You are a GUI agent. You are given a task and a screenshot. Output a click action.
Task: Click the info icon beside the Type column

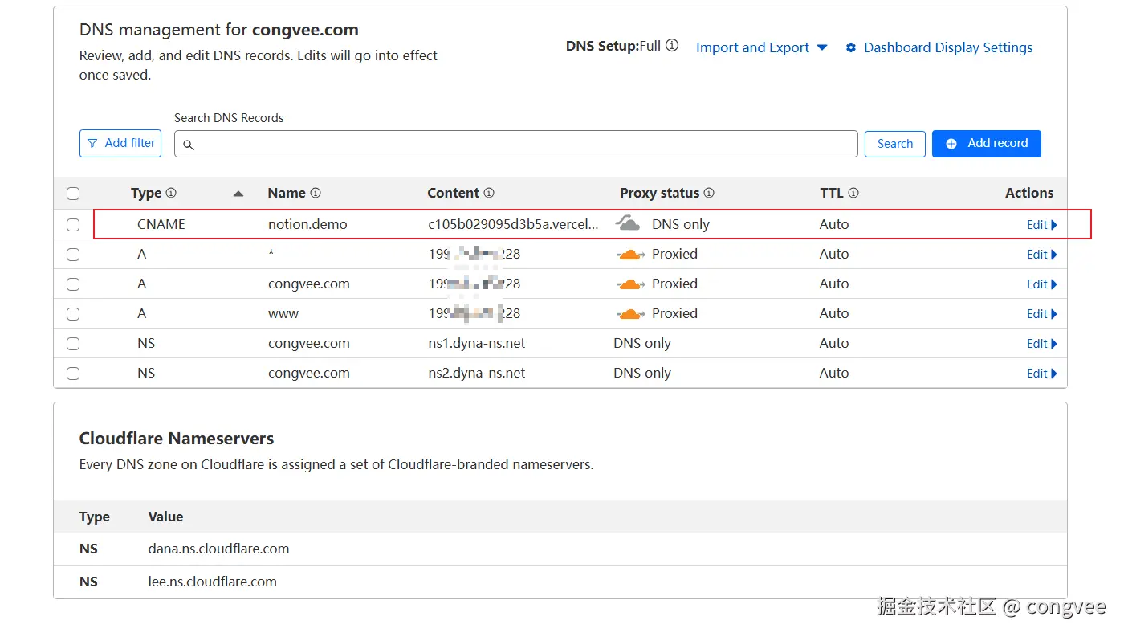(x=171, y=193)
